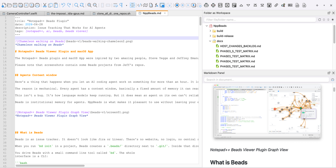Close the NppBeads.md tab
Image resolution: width=336 pixels, height=168 pixels.
click(165, 13)
